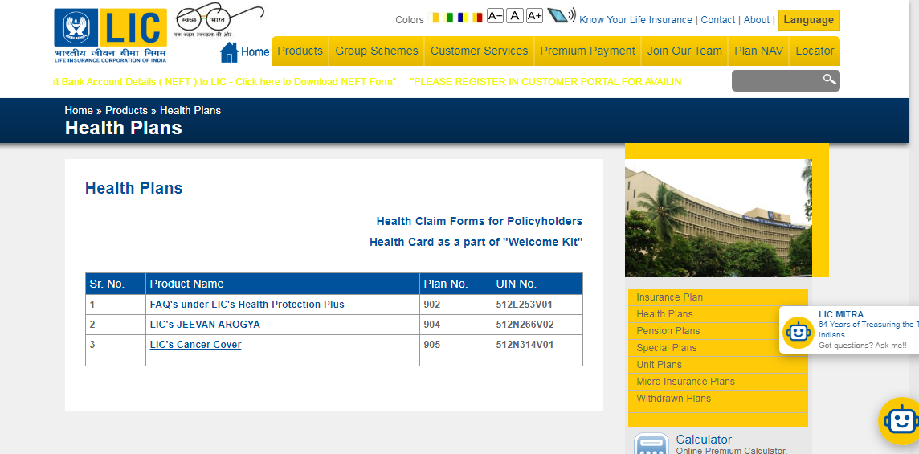
Task: Click the Home text in navigation bar
Action: click(255, 52)
